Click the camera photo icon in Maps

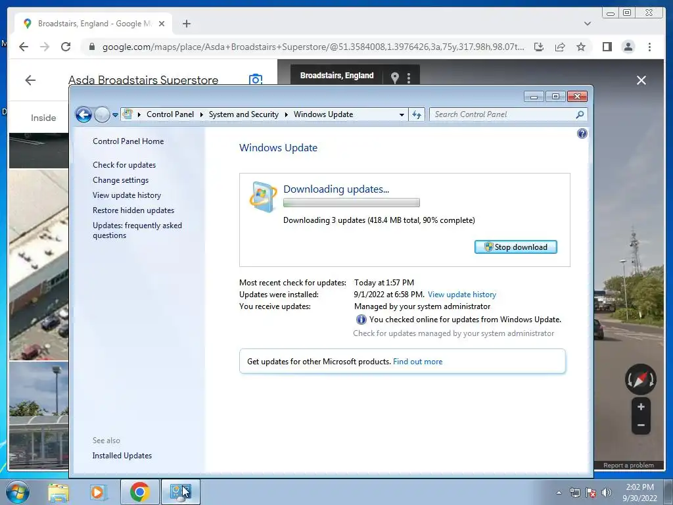256,79
